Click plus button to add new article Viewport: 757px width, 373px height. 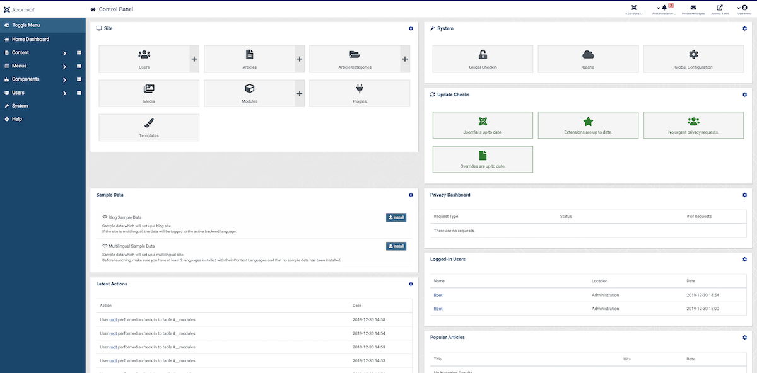click(300, 59)
